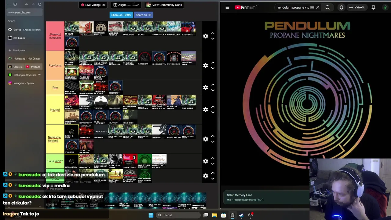Open View Community Rank

(x=164, y=5)
